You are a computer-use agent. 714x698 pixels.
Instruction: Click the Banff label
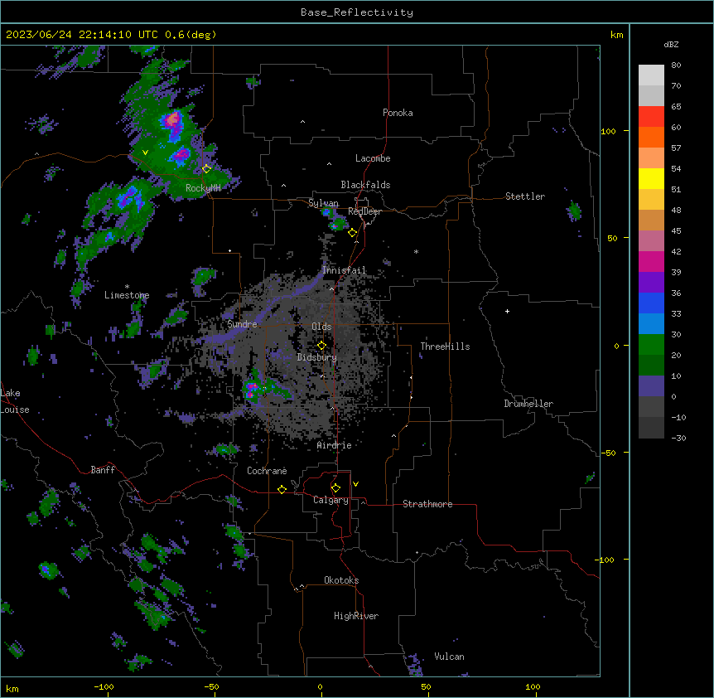[x=103, y=470]
